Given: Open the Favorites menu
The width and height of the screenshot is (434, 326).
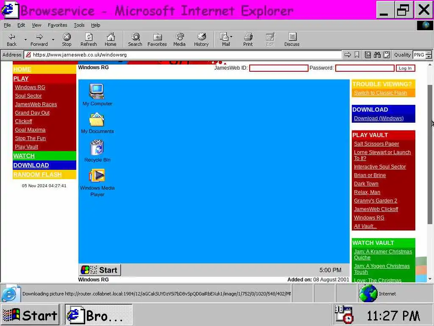Looking at the screenshot, I should click(x=57, y=25).
